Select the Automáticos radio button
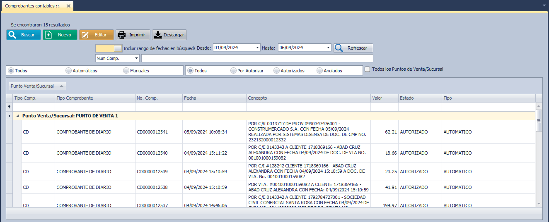Image resolution: width=549 pixels, height=222 pixels. [68, 71]
